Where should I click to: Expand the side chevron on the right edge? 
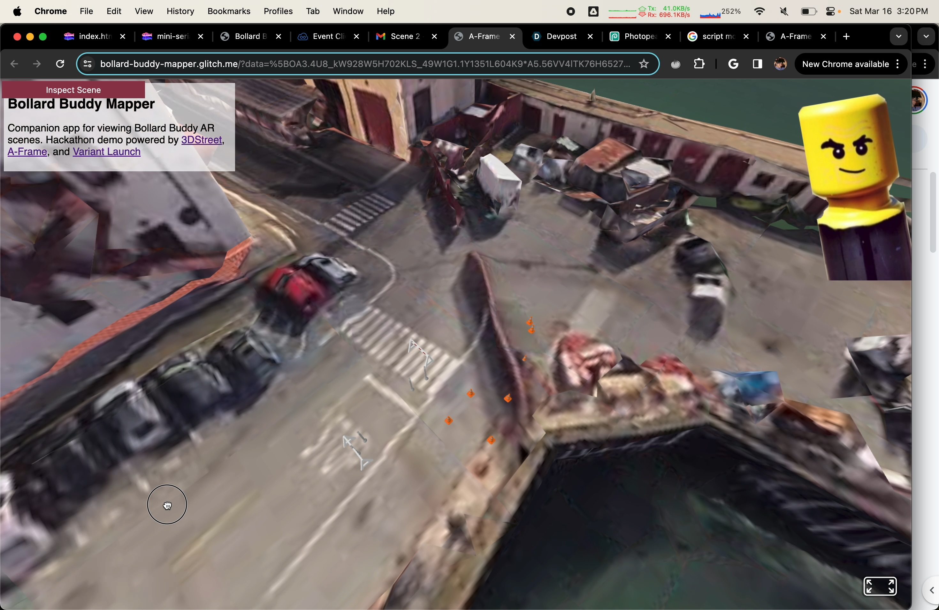click(x=932, y=590)
